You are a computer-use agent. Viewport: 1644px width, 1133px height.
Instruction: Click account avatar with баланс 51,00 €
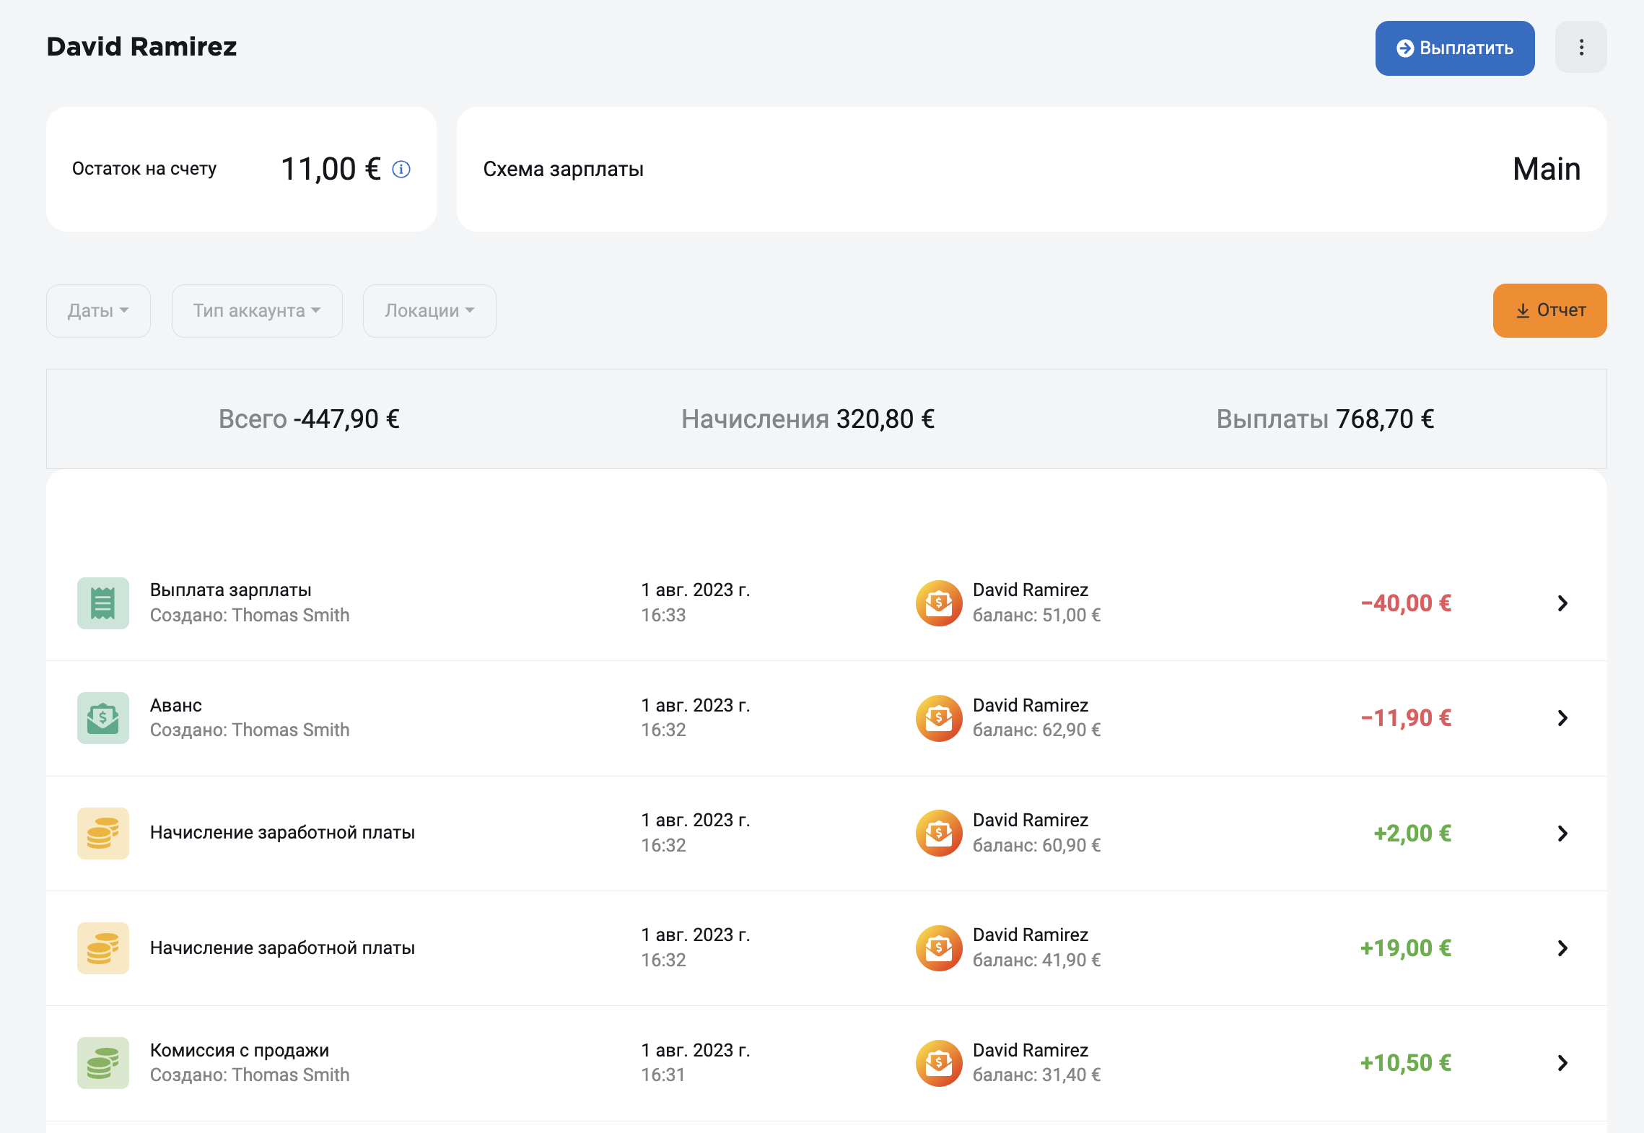coord(939,603)
